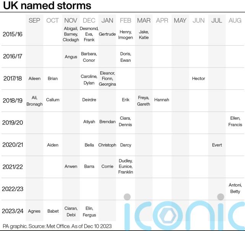Click the 2019/20 season label

pos(13,123)
